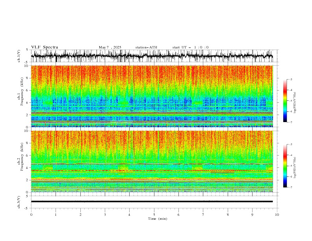The width and height of the screenshot is (312, 241).
Task: Click the time axis tick label "2"
Action: (x=80, y=215)
